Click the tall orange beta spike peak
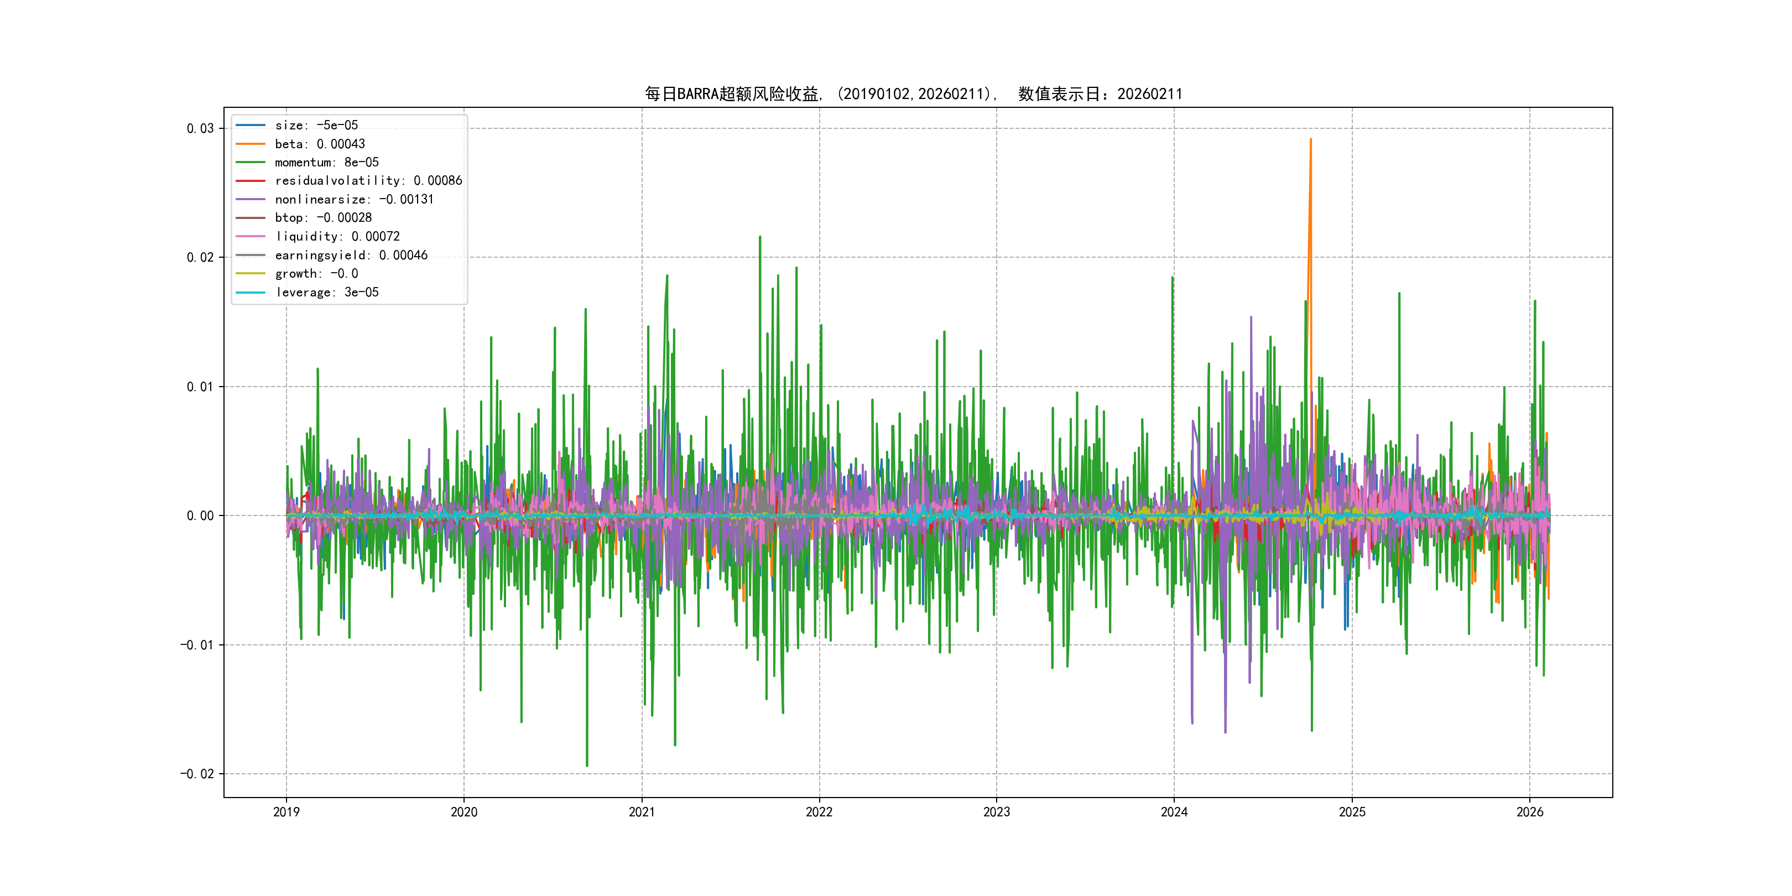 point(1311,140)
